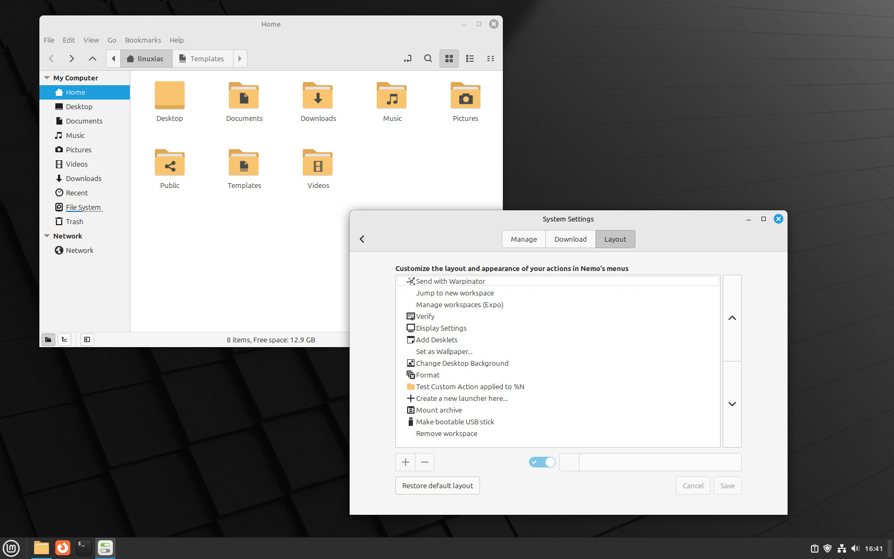
Task: Switch to list view in Nemo
Action: [x=470, y=59]
